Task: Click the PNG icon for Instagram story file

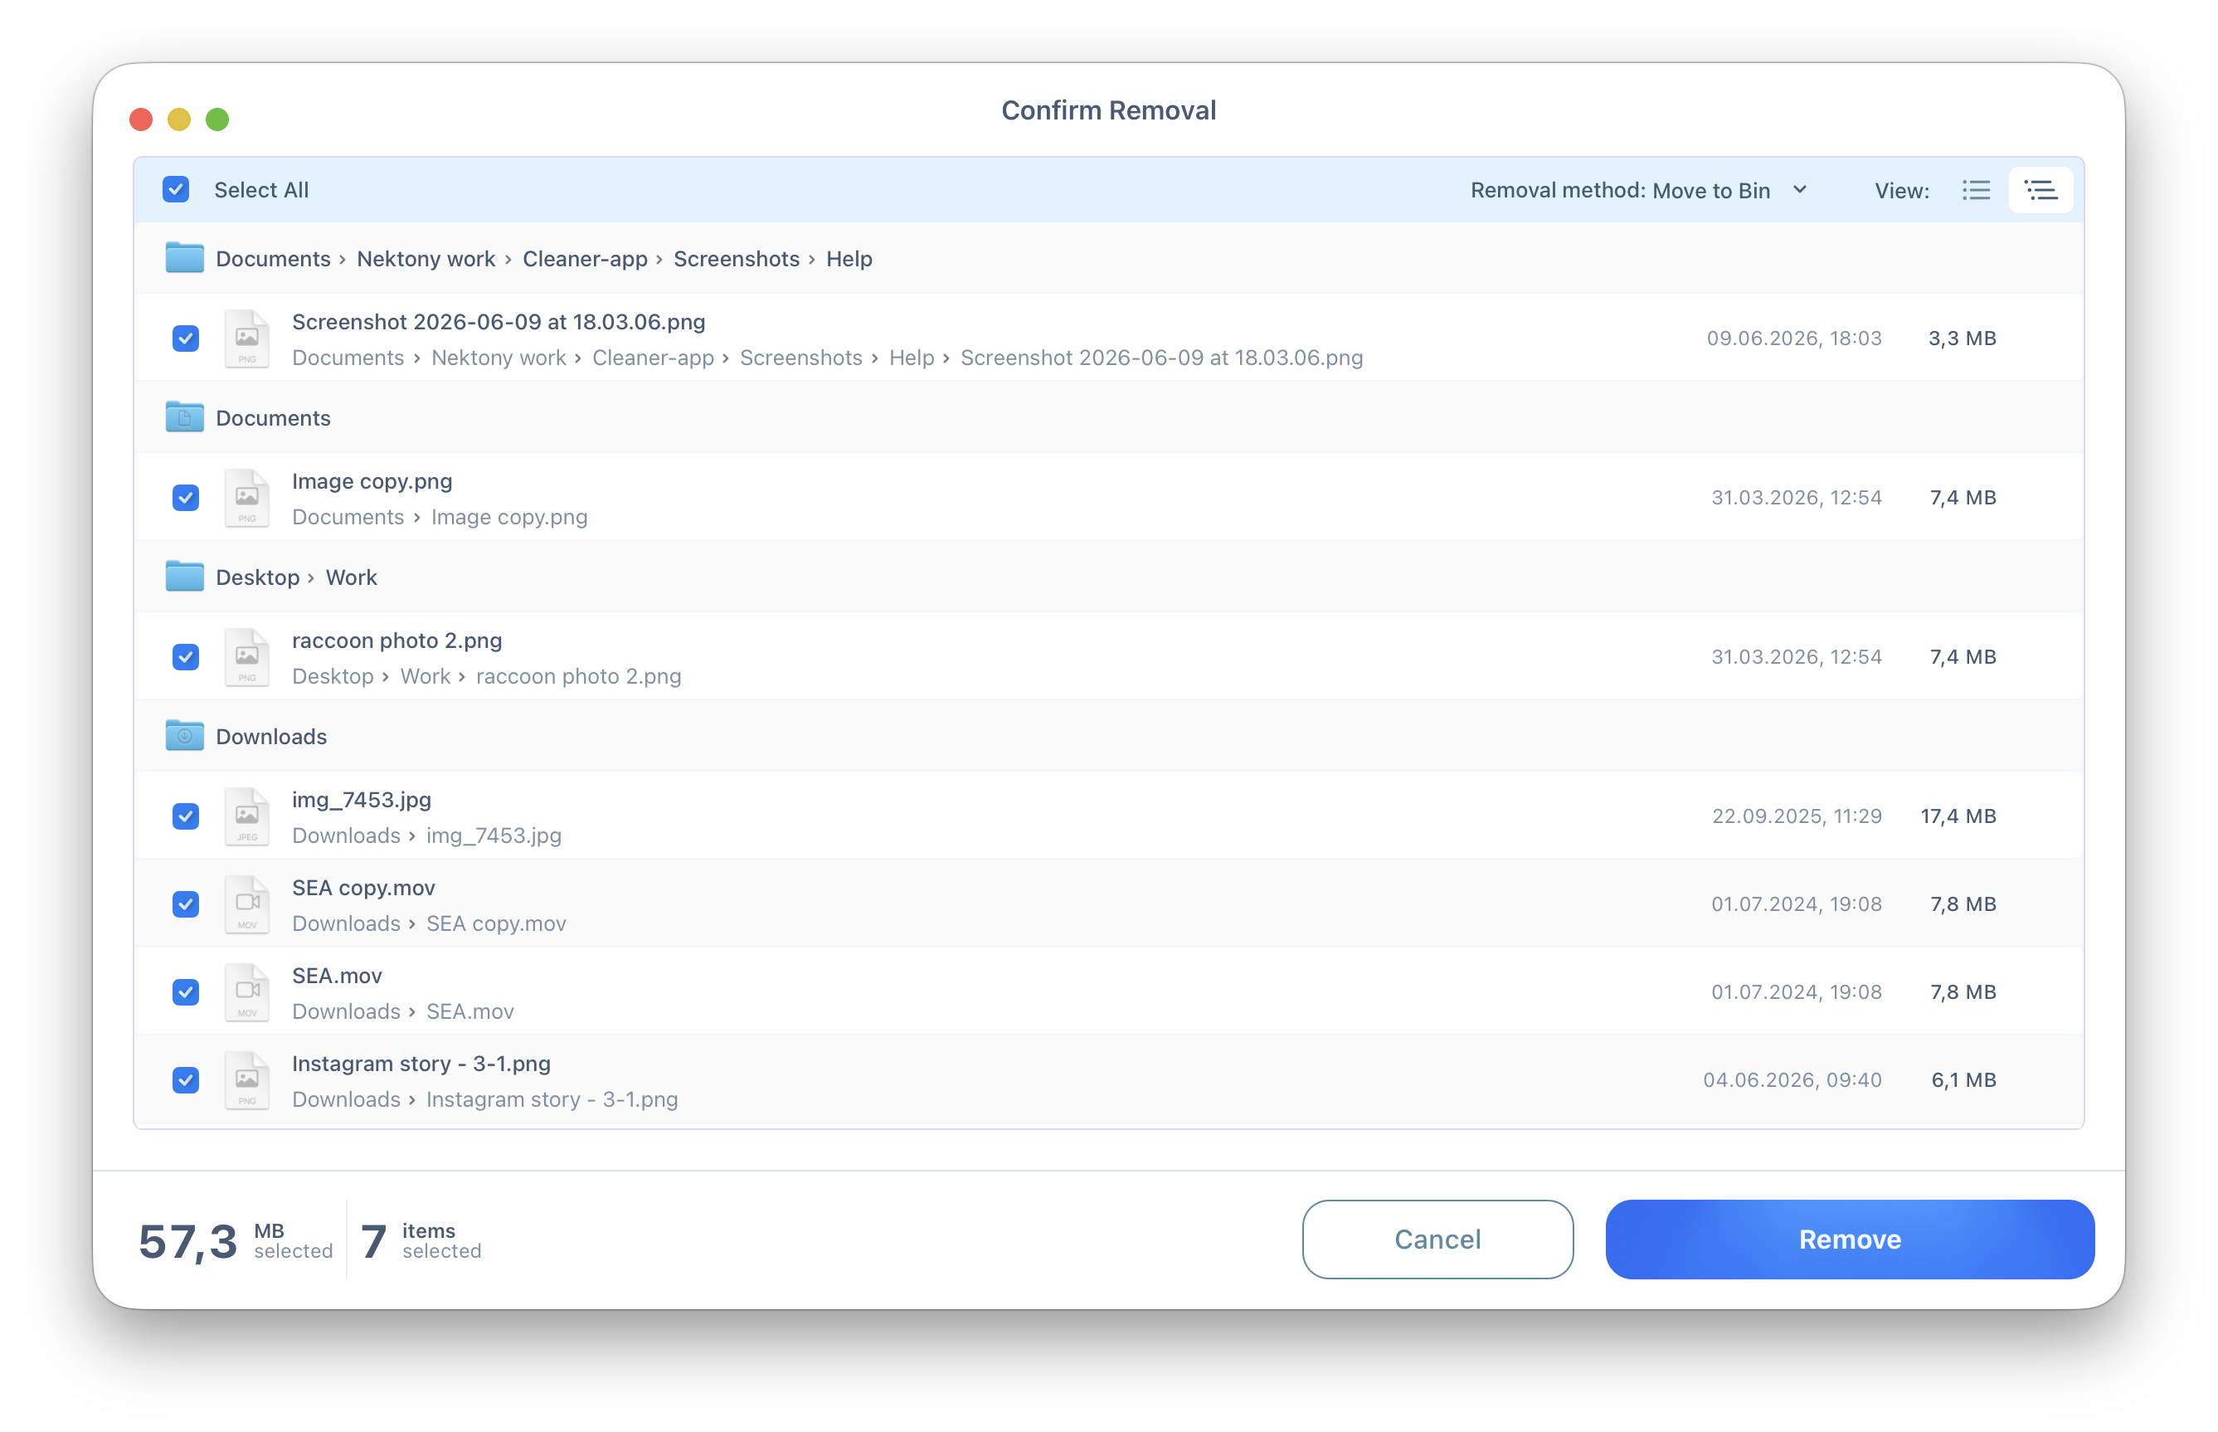Action: tap(246, 1079)
